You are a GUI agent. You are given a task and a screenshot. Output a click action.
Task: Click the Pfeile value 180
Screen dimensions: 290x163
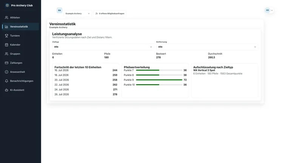106,57
